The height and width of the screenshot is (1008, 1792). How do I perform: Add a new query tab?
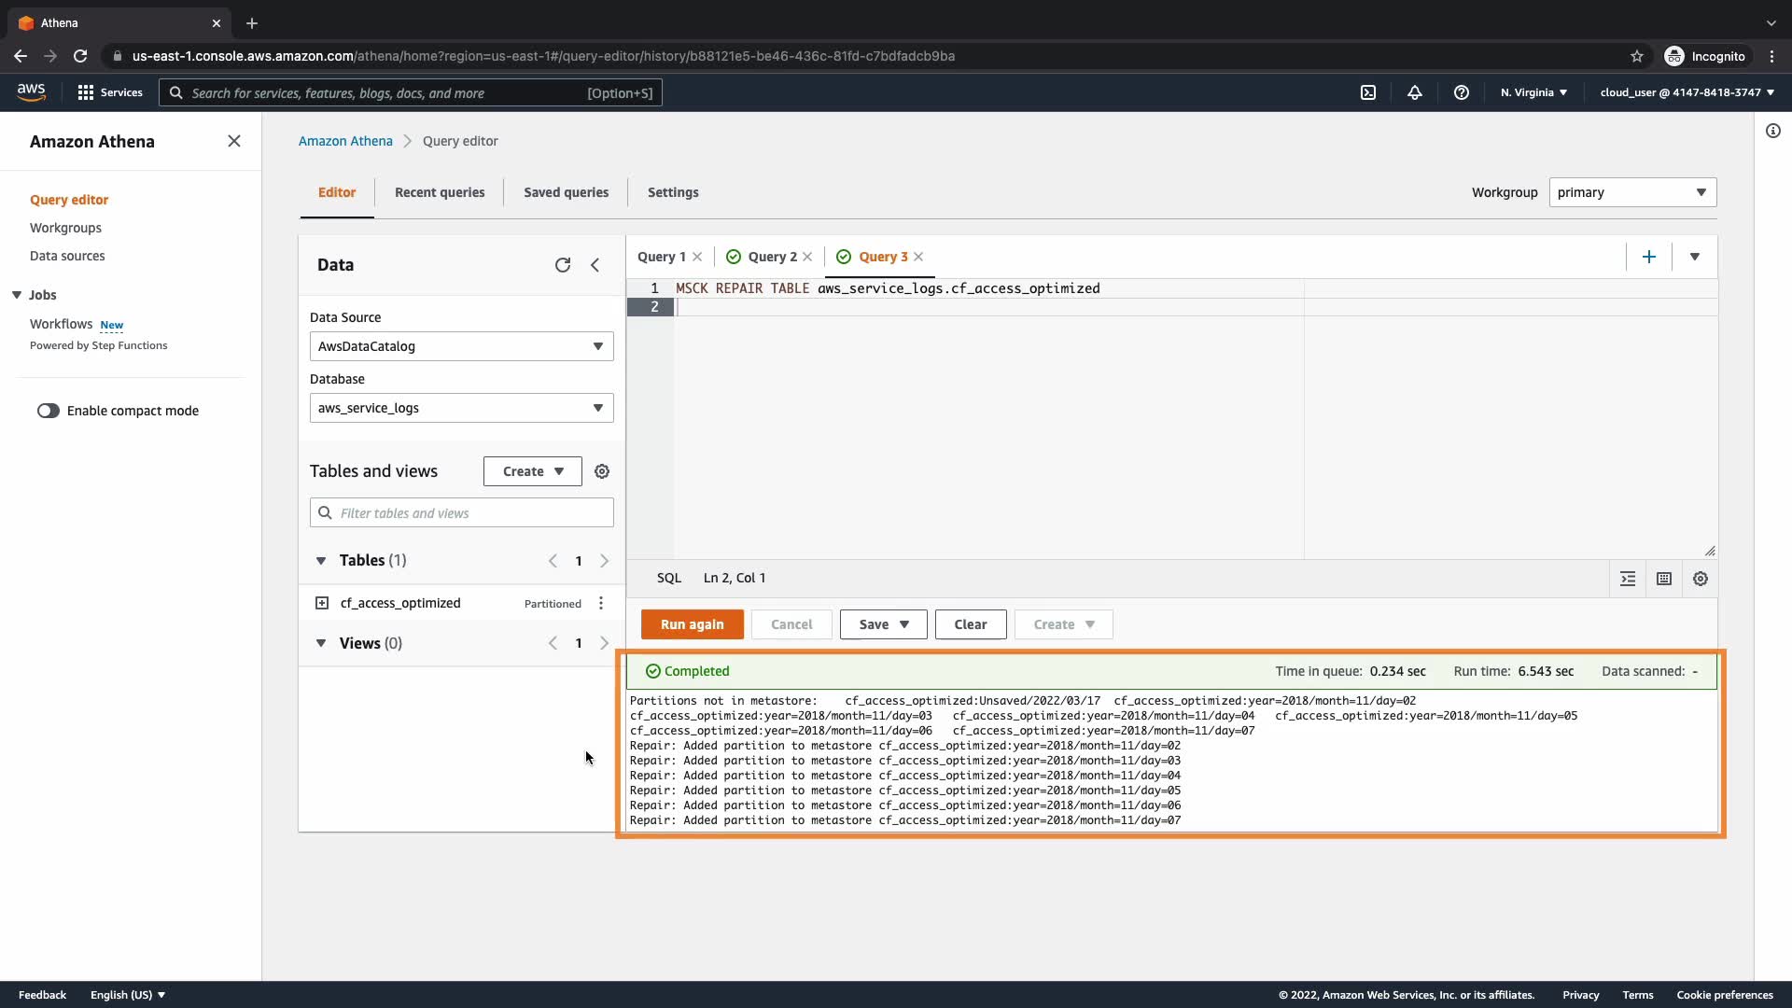(1649, 257)
